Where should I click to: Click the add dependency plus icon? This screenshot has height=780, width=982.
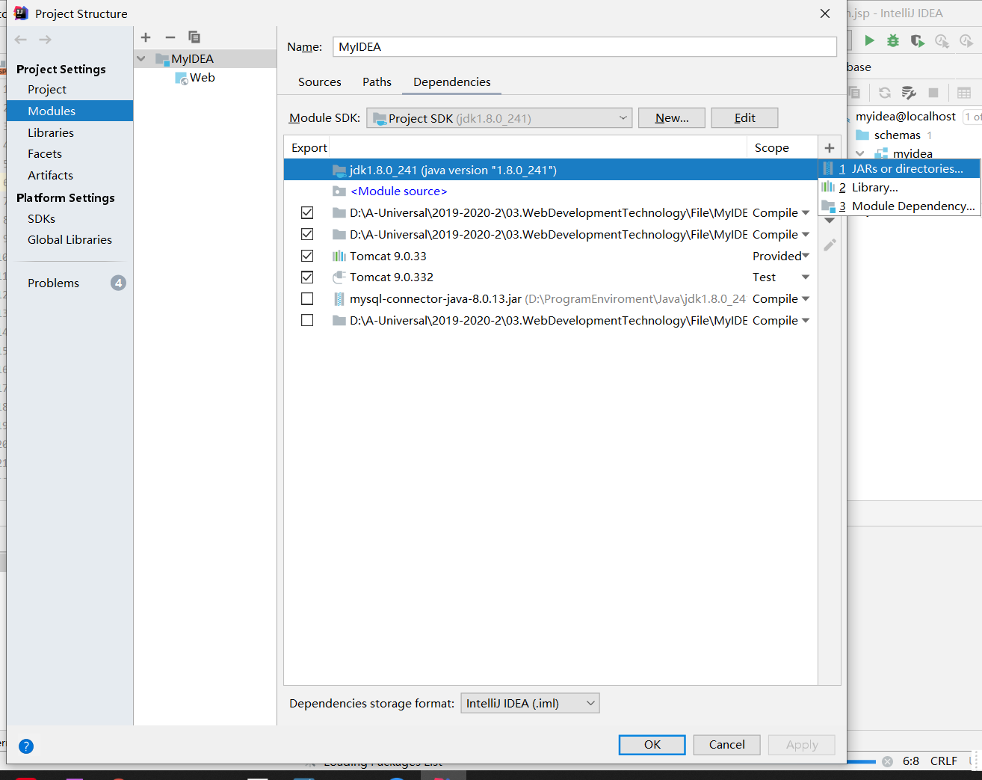point(830,148)
